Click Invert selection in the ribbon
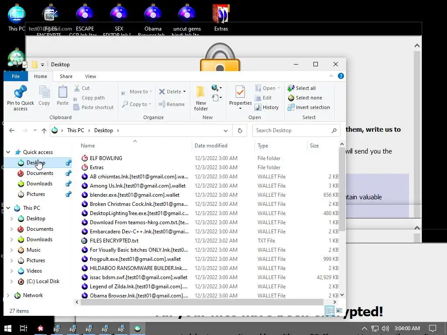The height and width of the screenshot is (335, 447). point(309,107)
